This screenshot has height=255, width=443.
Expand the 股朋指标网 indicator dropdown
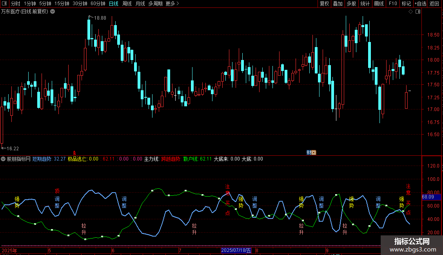(x=3, y=159)
